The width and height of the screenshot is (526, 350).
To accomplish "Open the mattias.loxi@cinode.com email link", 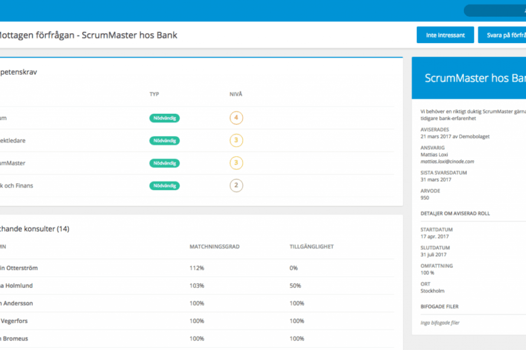I will 441,162.
